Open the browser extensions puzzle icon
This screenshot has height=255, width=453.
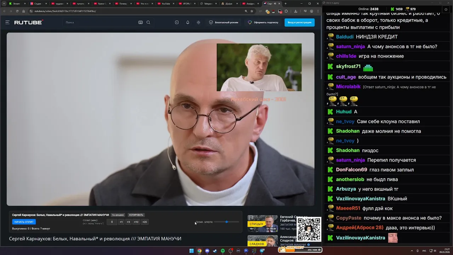(x=286, y=11)
